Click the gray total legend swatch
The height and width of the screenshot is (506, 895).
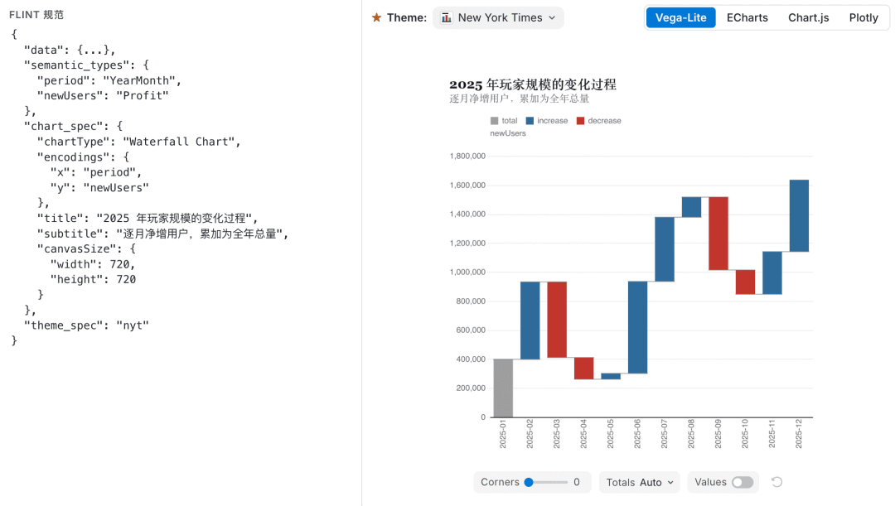pyautogui.click(x=494, y=121)
